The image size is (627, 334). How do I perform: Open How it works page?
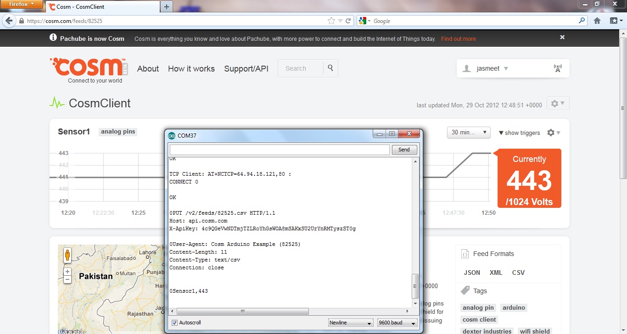point(191,69)
